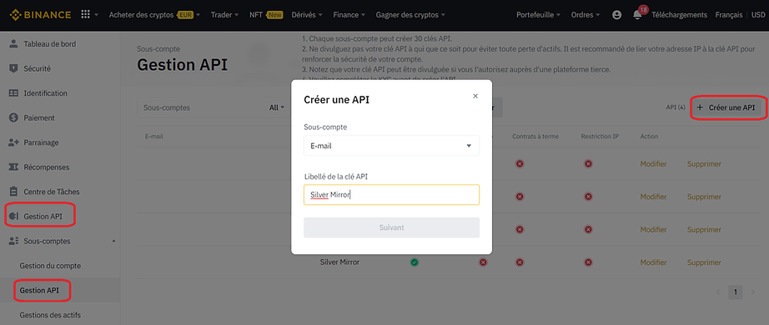Open Gestions des actifs sub-item
The width and height of the screenshot is (769, 325).
[x=50, y=315]
